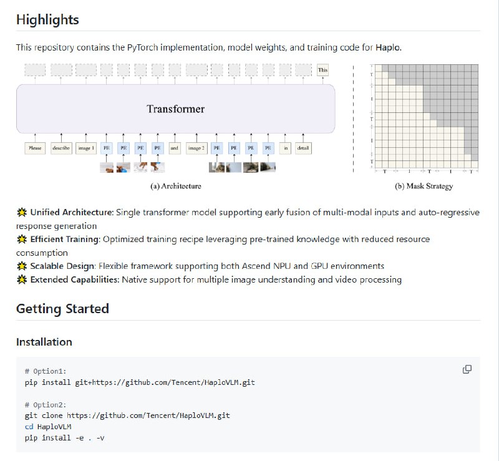Select the "image 2" token box
The image size is (499, 461).
(x=196, y=148)
